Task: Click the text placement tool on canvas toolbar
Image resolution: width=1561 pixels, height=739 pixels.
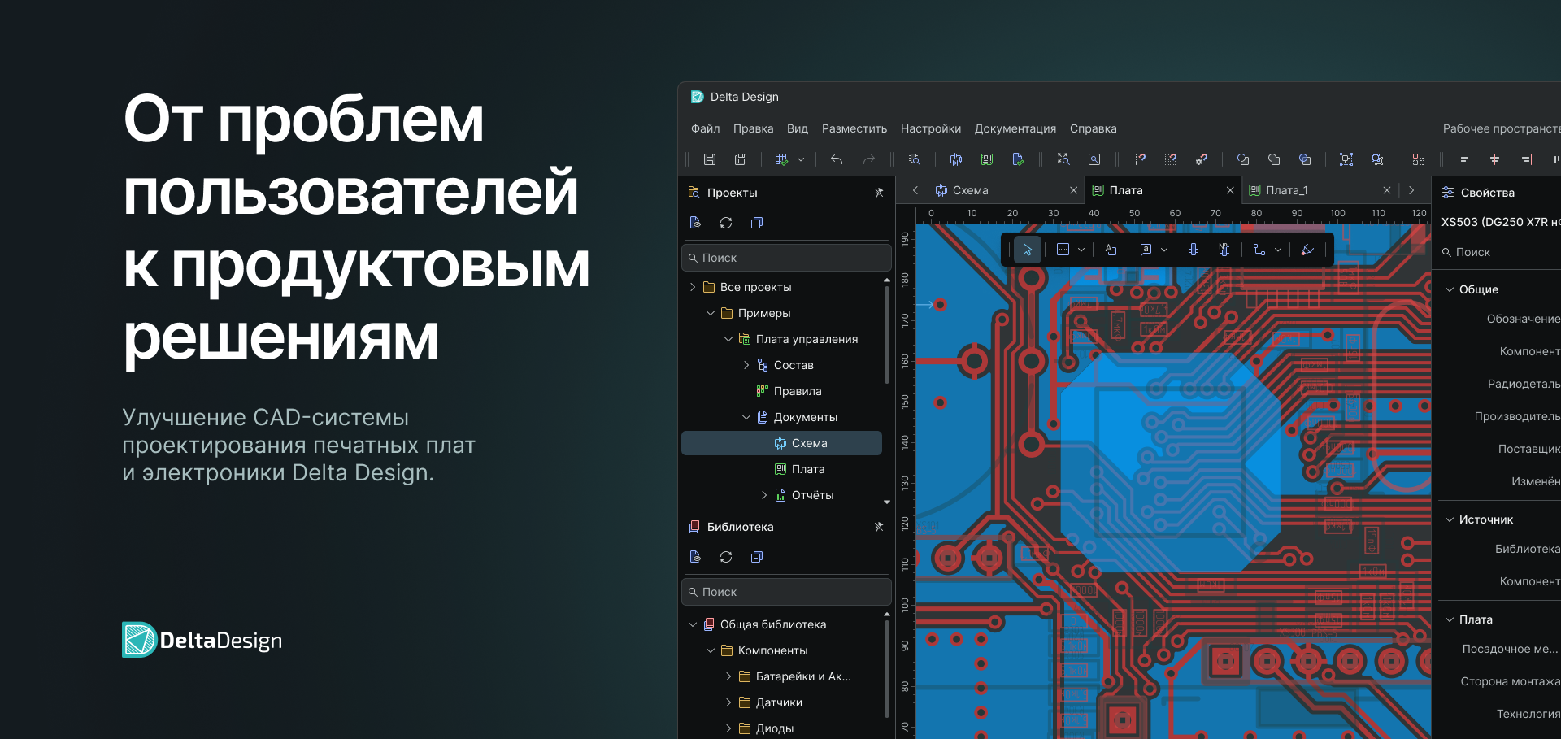Action: pos(1111,250)
